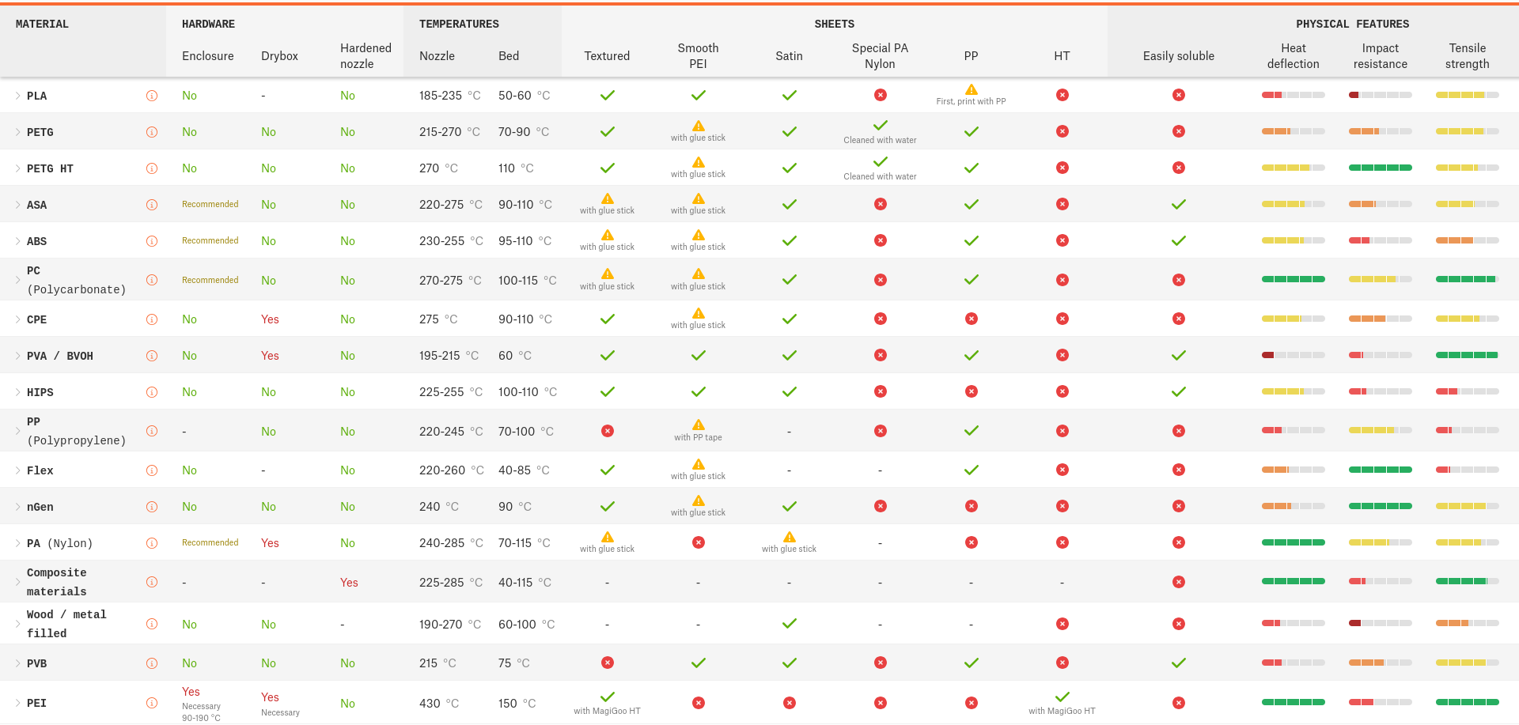Open the PETG material name
The width and height of the screenshot is (1519, 725).
[x=40, y=132]
